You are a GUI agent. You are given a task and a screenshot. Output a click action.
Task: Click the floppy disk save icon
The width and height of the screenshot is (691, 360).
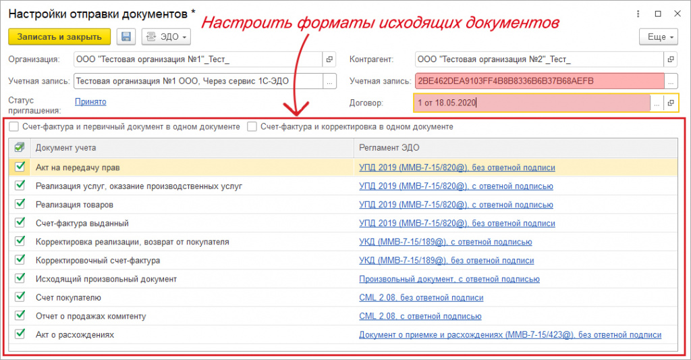pyautogui.click(x=126, y=36)
